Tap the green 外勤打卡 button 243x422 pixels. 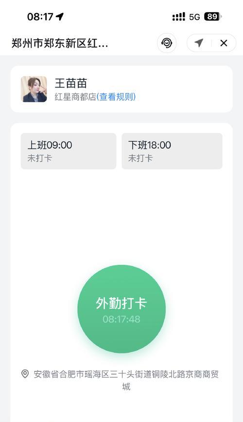pyautogui.click(x=121, y=309)
